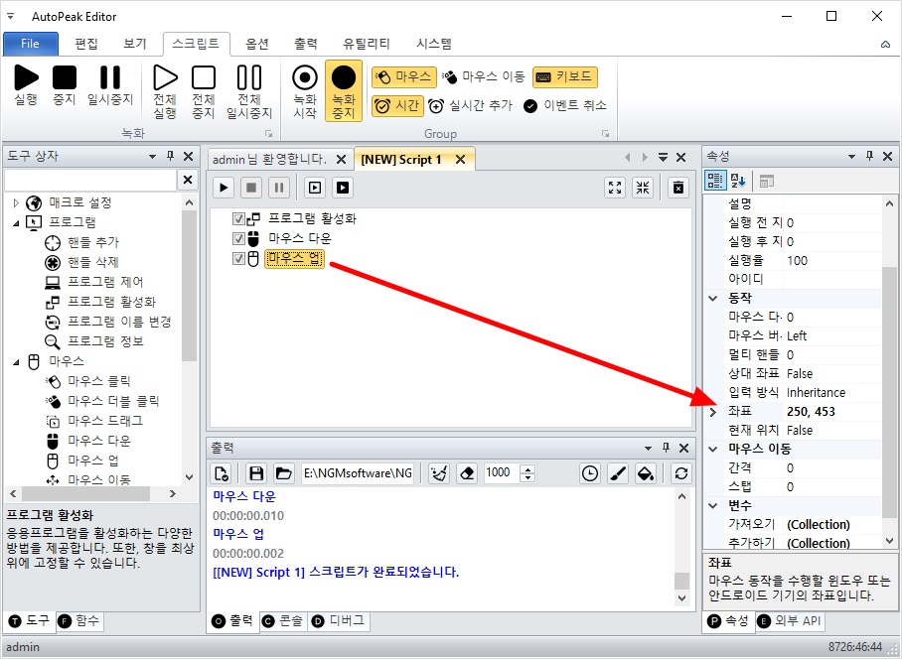Click pause icon in script editor toolbar
This screenshot has width=902, height=659.
[279, 188]
